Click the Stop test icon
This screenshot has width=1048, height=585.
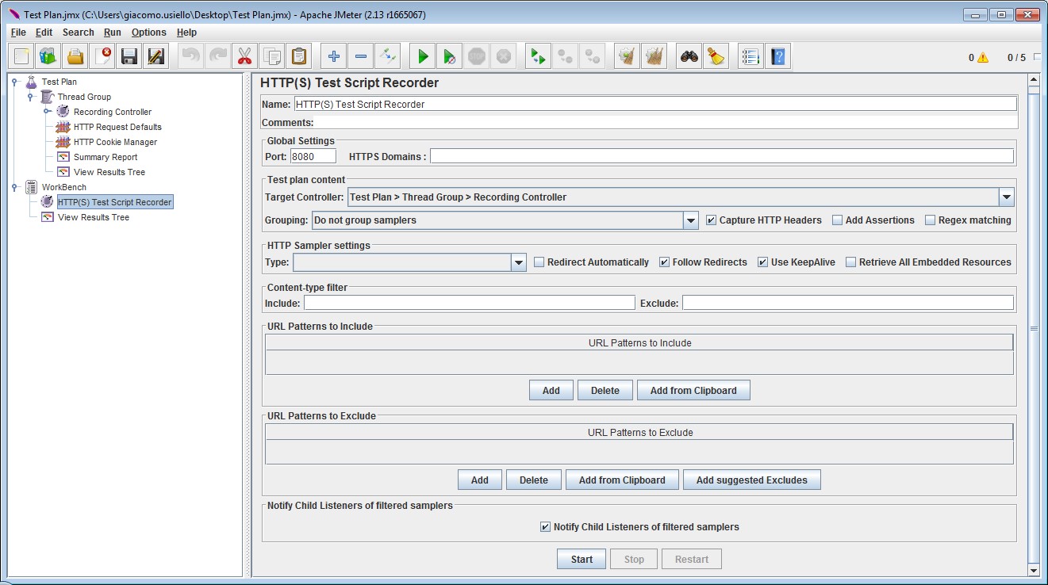477,56
